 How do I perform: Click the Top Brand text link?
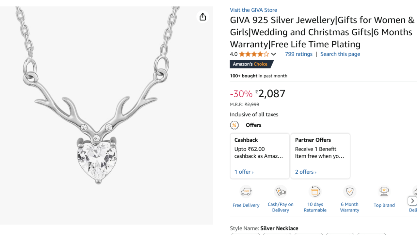click(x=384, y=205)
